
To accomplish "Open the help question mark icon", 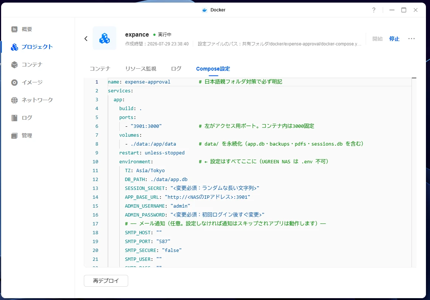I will (373, 10).
